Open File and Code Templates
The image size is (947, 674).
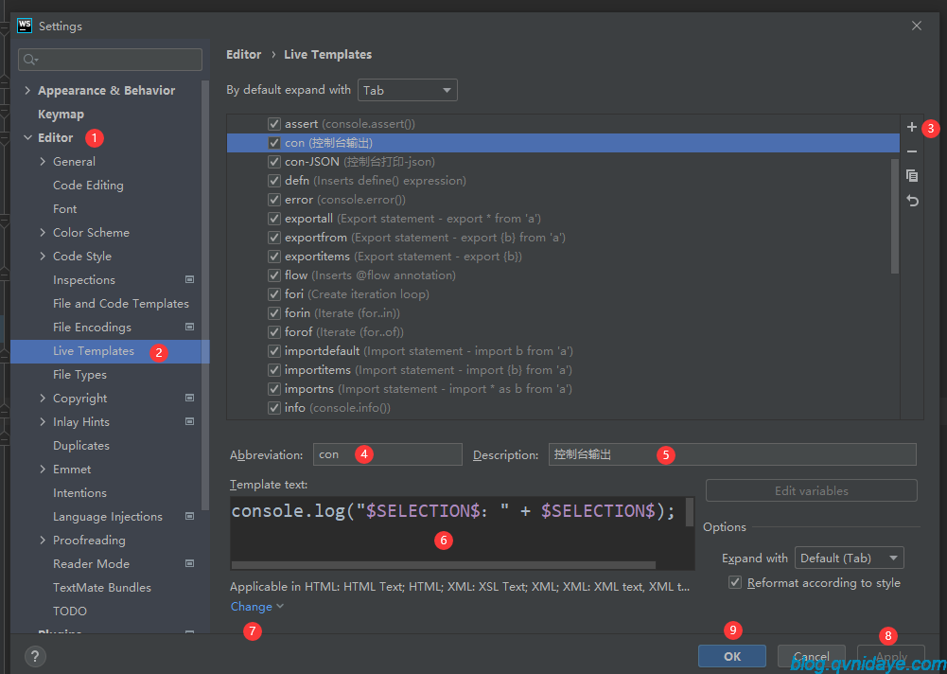tap(121, 304)
